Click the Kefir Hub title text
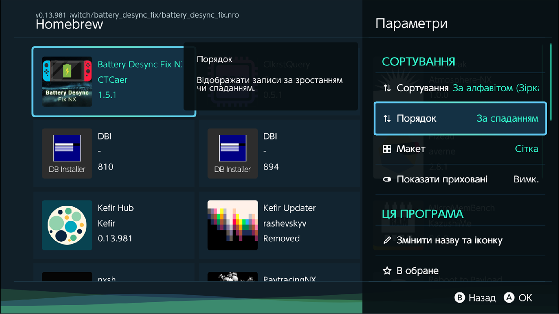The image size is (559, 314). click(x=116, y=208)
